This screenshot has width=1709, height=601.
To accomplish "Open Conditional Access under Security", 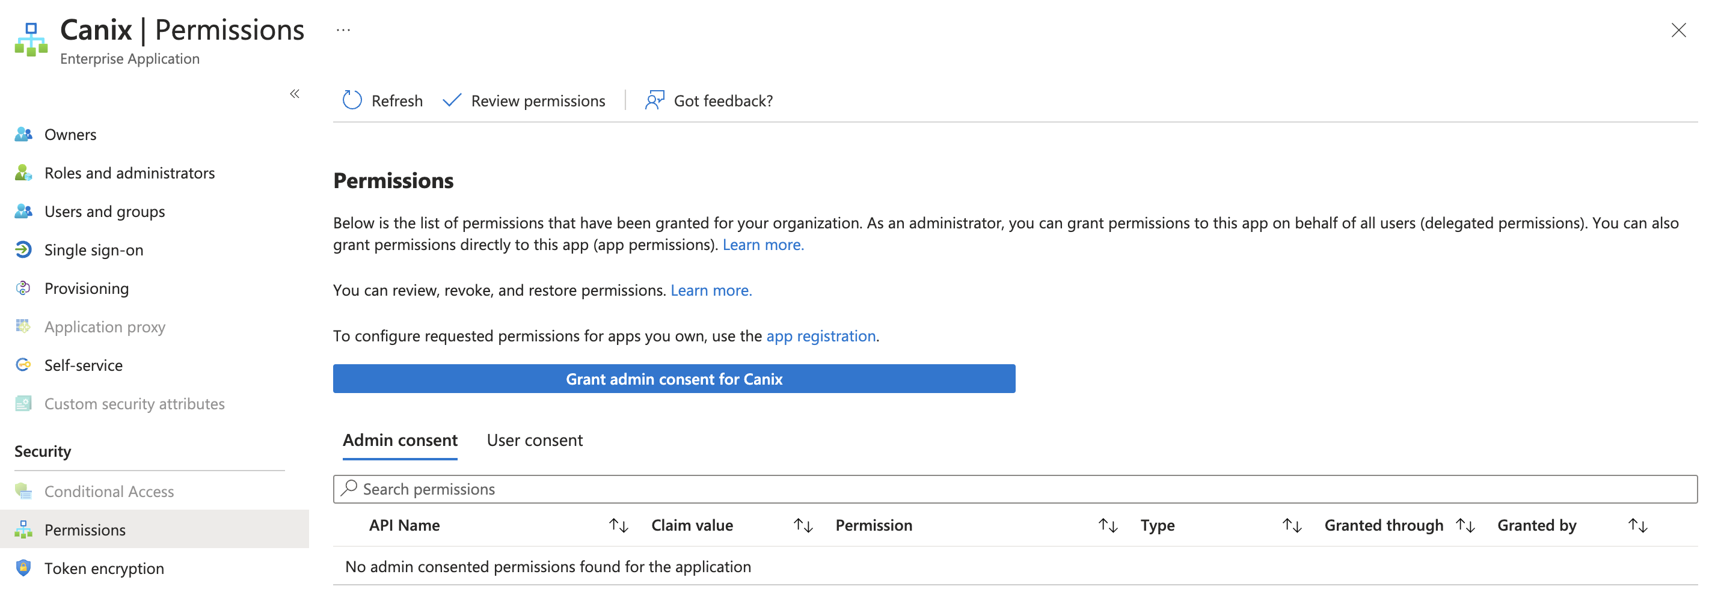I will point(108,491).
